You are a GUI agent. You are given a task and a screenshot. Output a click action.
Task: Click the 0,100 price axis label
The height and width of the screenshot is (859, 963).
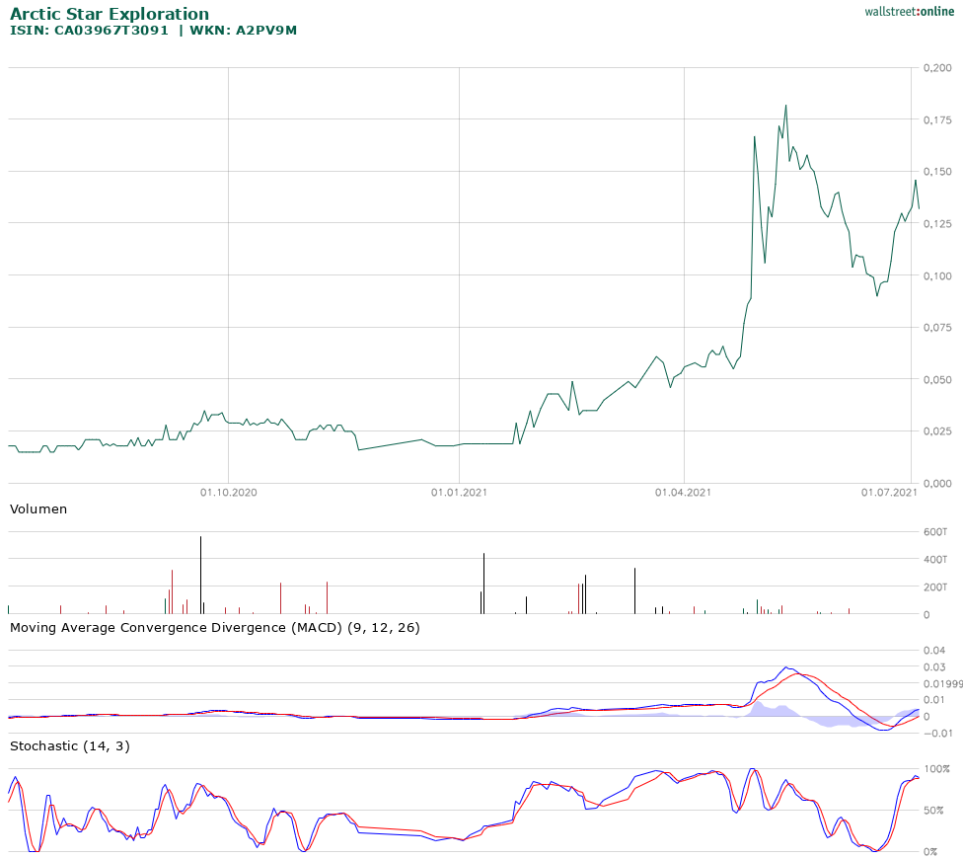[937, 275]
